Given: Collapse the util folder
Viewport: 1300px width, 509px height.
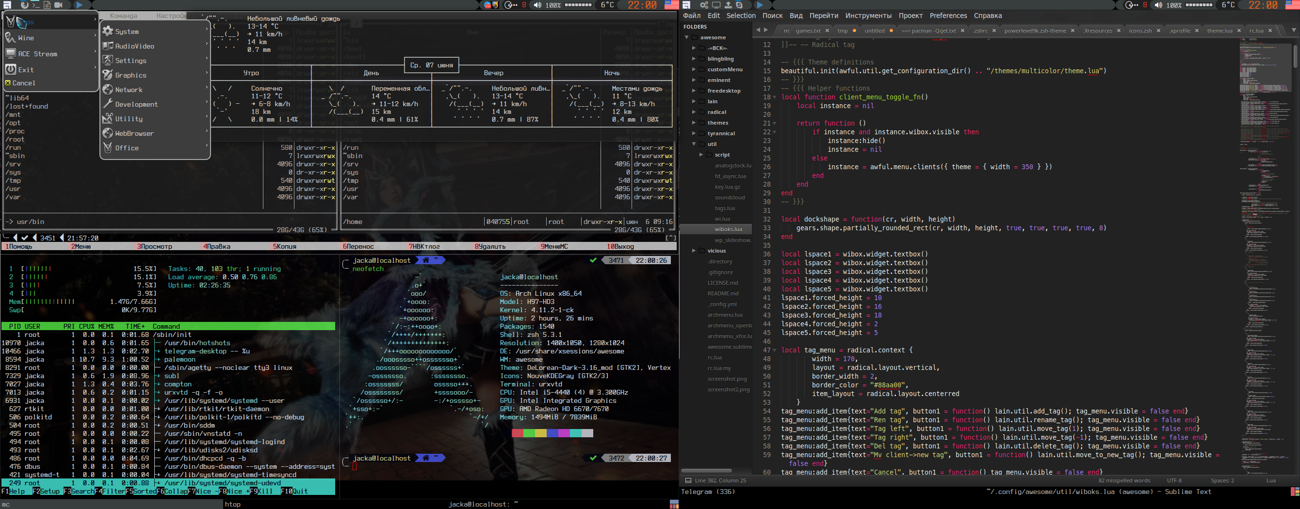Looking at the screenshot, I should coord(694,144).
